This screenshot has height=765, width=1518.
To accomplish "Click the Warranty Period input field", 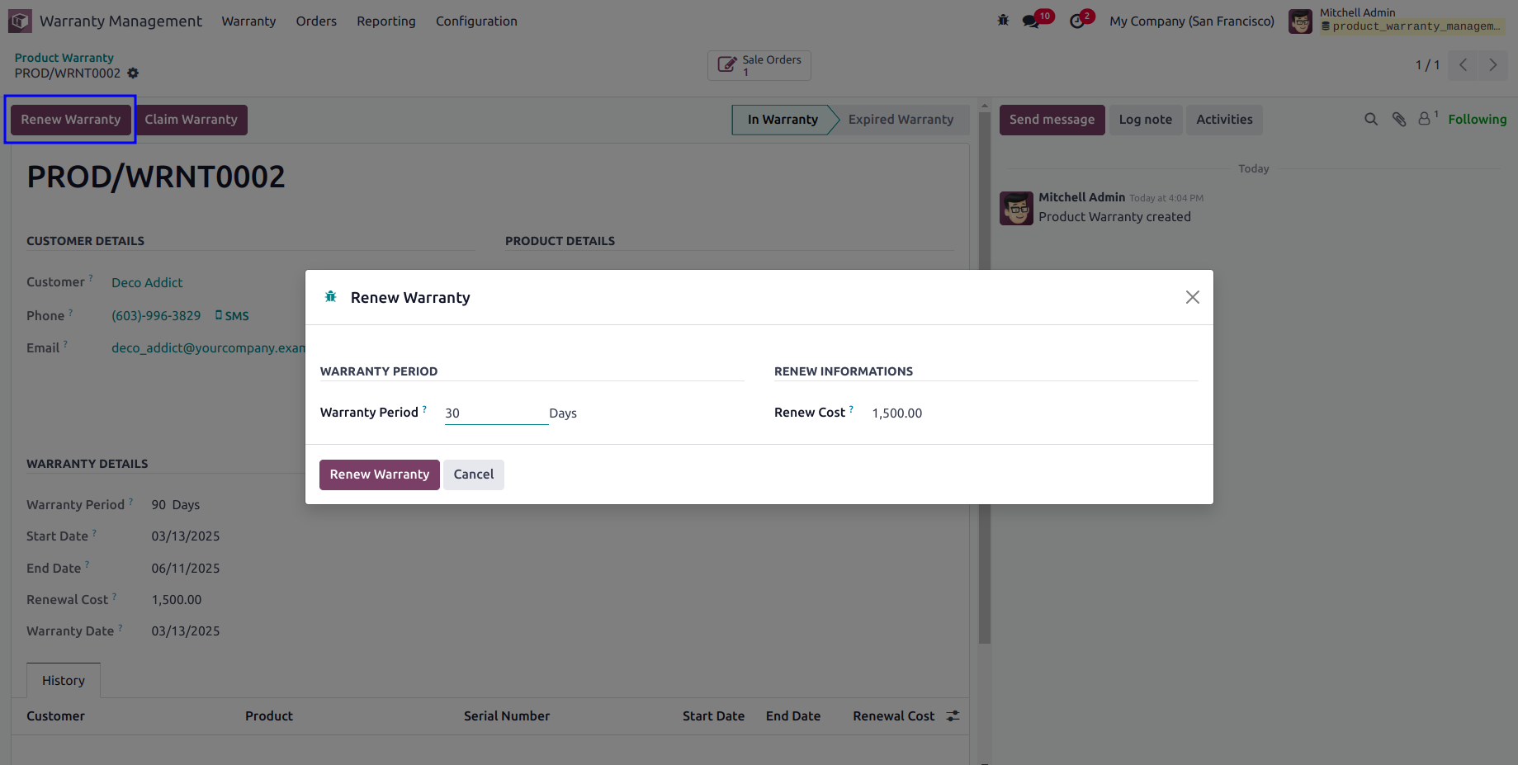I will [496, 413].
